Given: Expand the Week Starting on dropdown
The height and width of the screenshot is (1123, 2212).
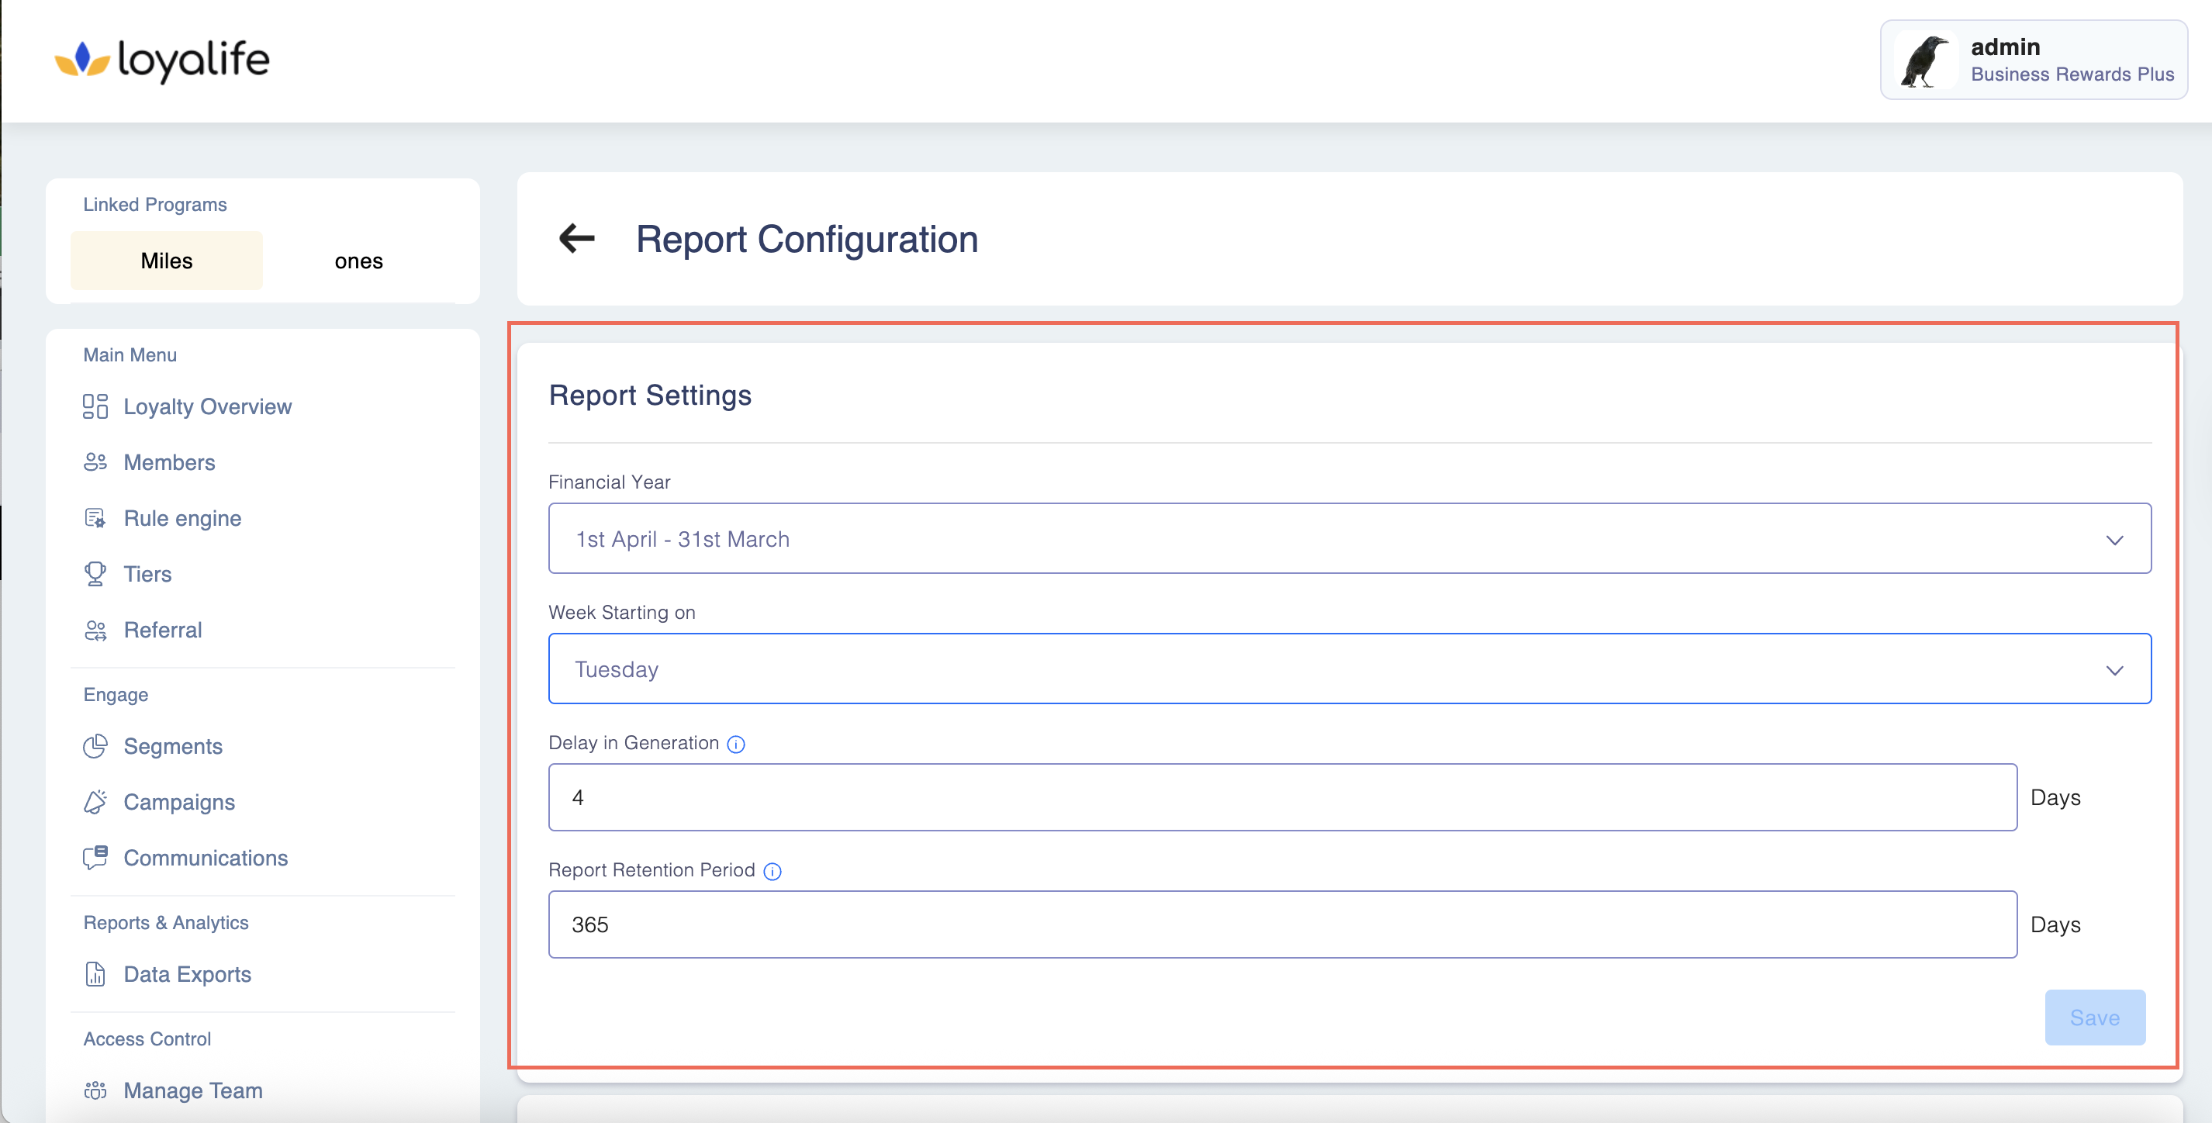Looking at the screenshot, I should click(1348, 669).
